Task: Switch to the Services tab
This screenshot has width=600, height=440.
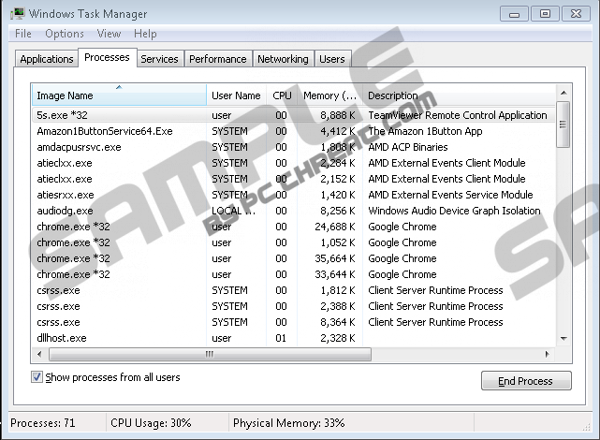Action: click(159, 59)
